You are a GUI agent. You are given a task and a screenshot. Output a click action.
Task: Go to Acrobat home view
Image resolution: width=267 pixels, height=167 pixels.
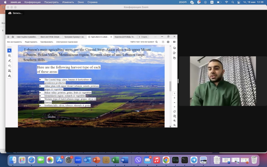tap(13, 37)
